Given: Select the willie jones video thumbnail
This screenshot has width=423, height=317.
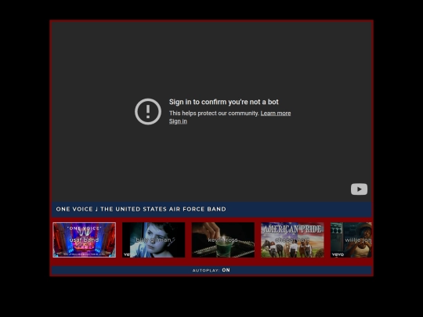Looking at the screenshot, I should coord(351,240).
